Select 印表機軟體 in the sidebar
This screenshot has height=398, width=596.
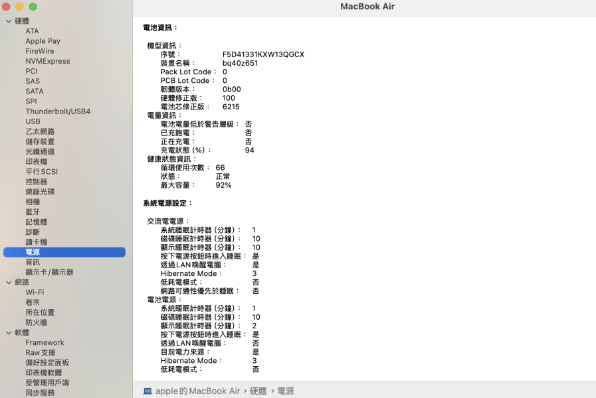click(43, 373)
